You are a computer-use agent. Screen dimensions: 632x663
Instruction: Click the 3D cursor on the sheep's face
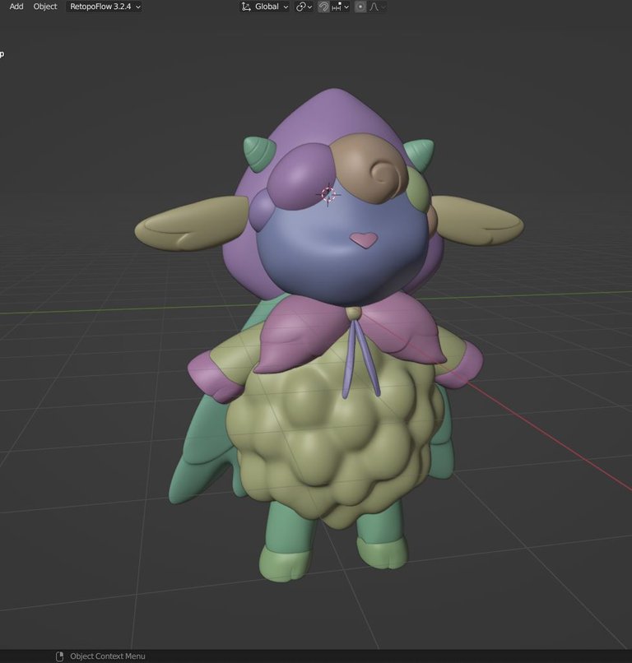(328, 194)
